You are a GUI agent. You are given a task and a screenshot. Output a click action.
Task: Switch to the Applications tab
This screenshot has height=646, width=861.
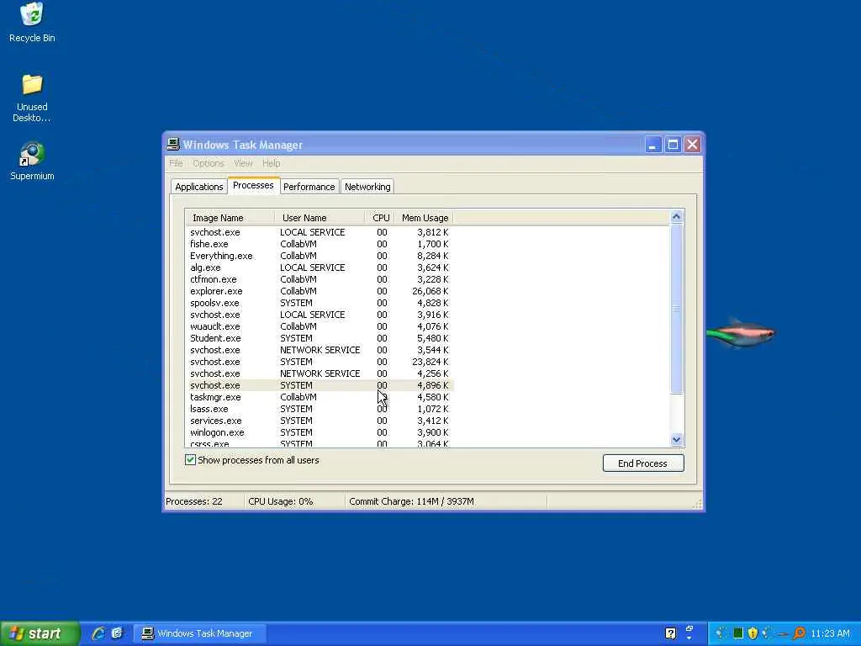point(198,187)
